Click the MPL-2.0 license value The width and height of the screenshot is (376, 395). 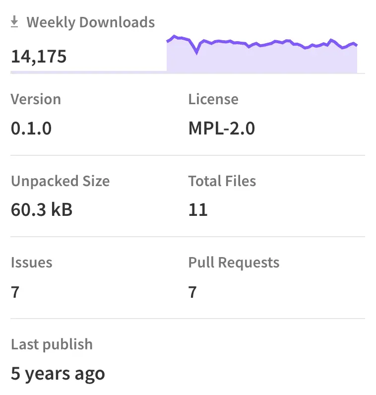(222, 129)
